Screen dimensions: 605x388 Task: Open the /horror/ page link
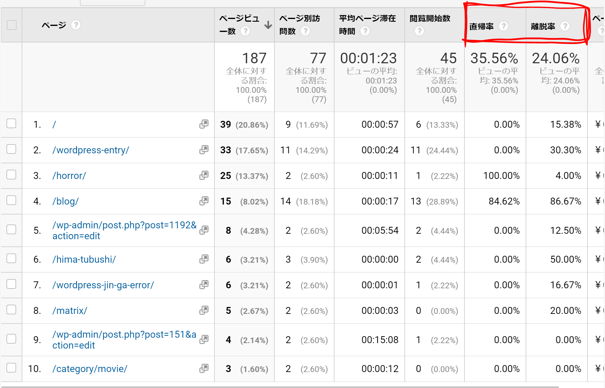click(69, 176)
